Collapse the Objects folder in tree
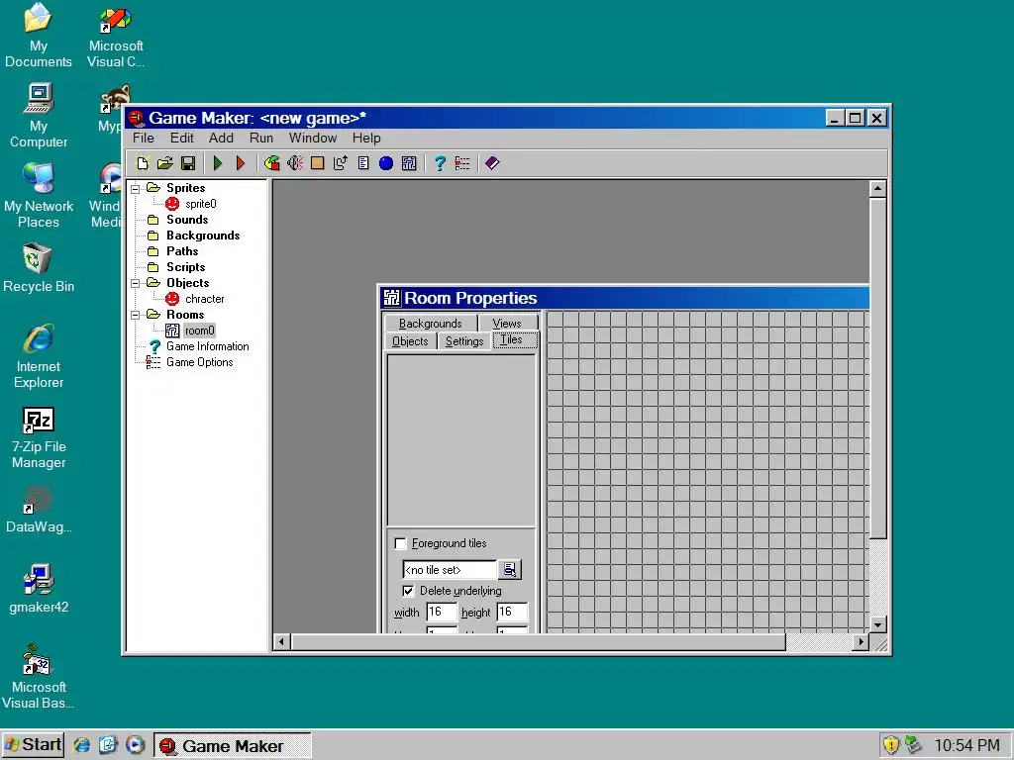This screenshot has height=760, width=1014. pos(135,283)
